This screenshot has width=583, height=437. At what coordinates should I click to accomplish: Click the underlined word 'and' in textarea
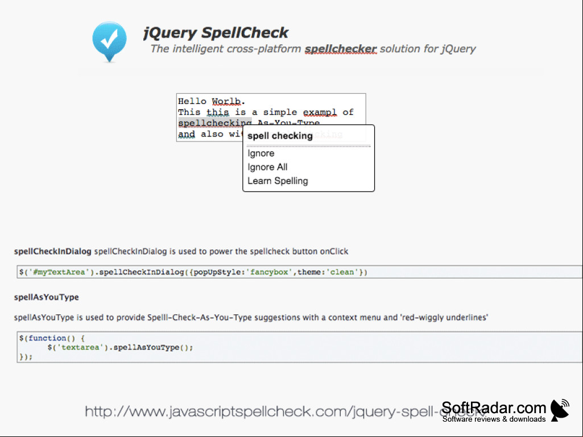[187, 134]
